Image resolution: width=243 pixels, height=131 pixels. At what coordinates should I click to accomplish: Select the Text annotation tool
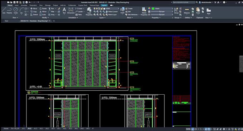pyautogui.click(x=64, y=11)
